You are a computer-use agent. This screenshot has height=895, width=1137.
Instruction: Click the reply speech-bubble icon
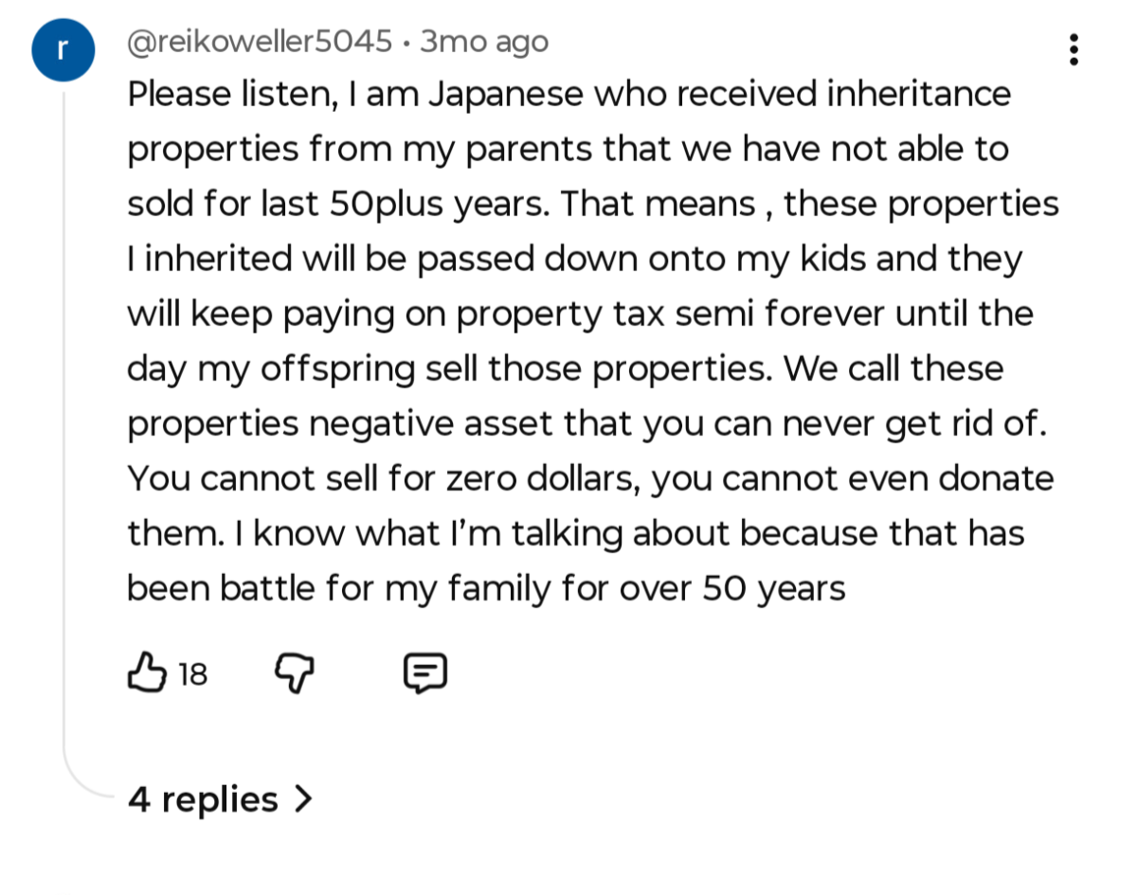point(425,673)
